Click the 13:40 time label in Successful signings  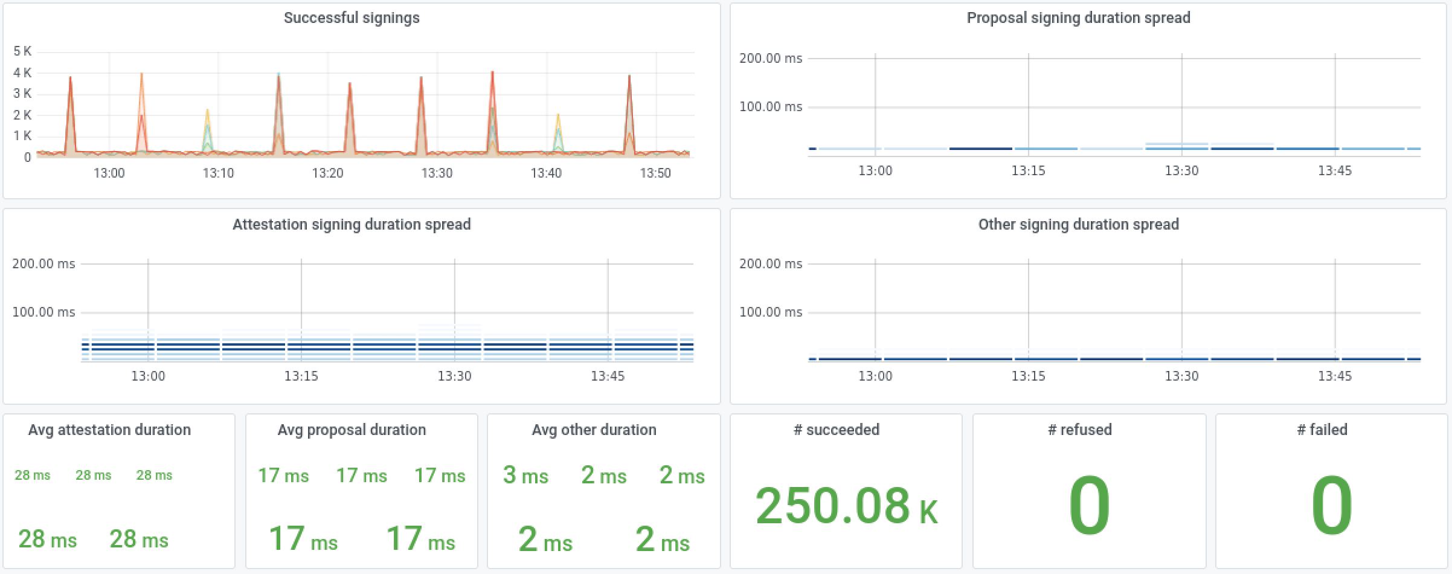546,173
